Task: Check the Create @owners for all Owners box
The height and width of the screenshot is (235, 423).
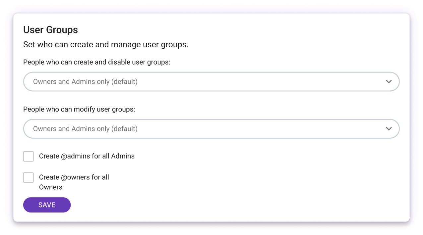Action: click(29, 177)
